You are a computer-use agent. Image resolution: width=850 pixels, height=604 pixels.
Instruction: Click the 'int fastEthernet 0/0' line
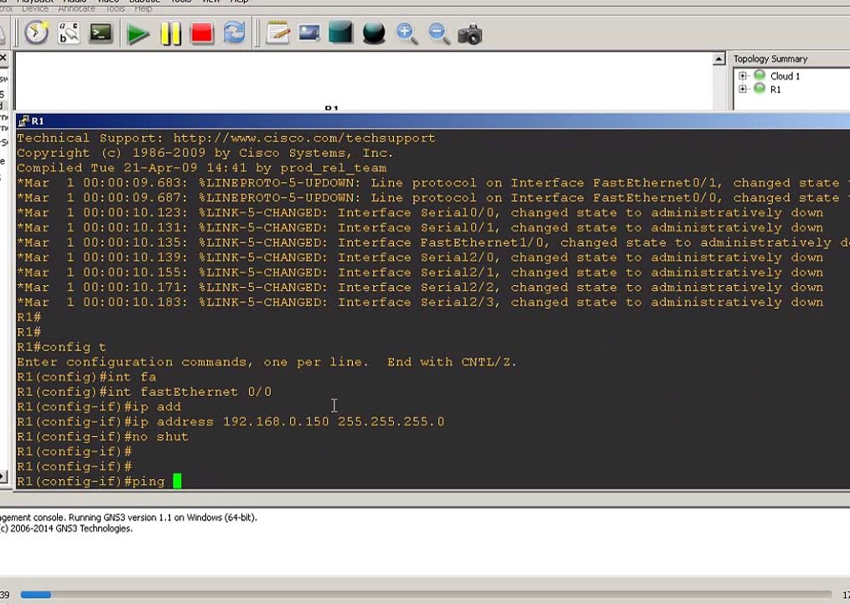coord(144,392)
